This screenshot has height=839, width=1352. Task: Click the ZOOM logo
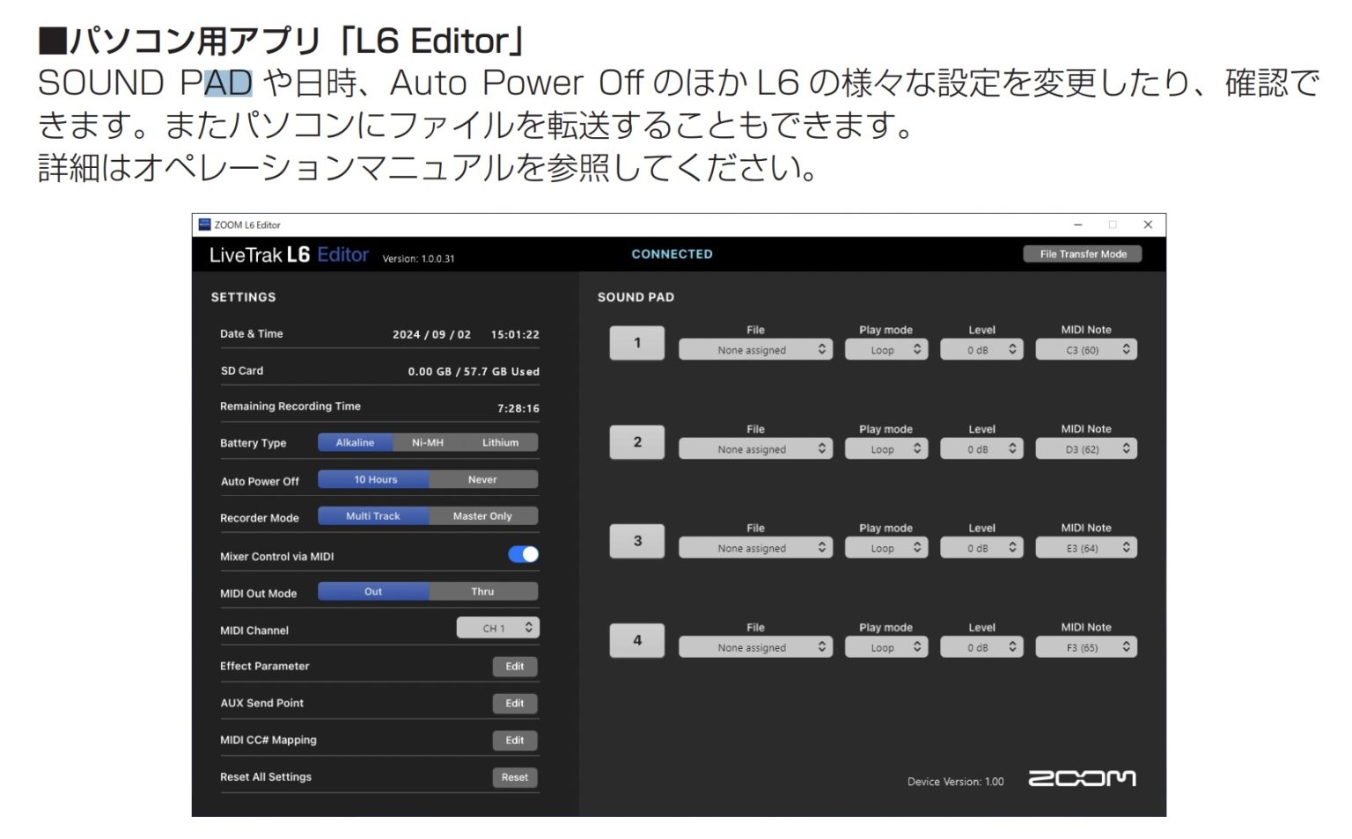coord(1084,777)
